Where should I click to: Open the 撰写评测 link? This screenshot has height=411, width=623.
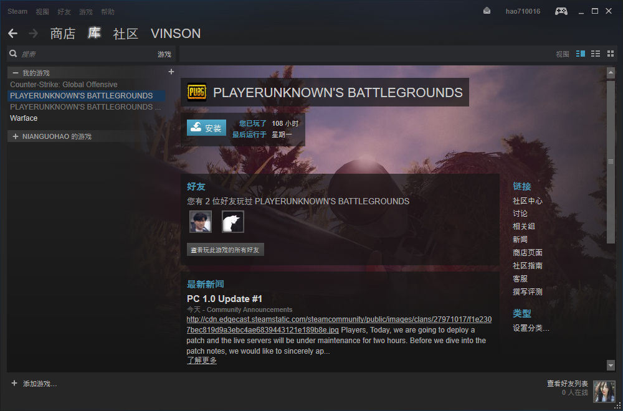[x=528, y=292]
